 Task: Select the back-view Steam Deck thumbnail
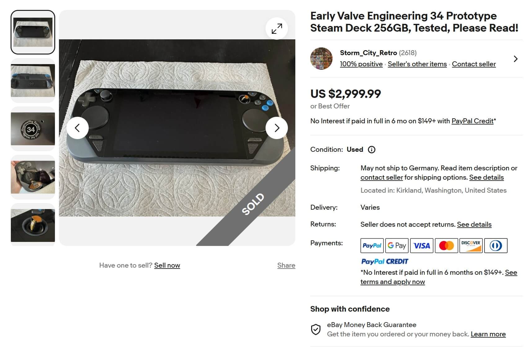(33, 81)
